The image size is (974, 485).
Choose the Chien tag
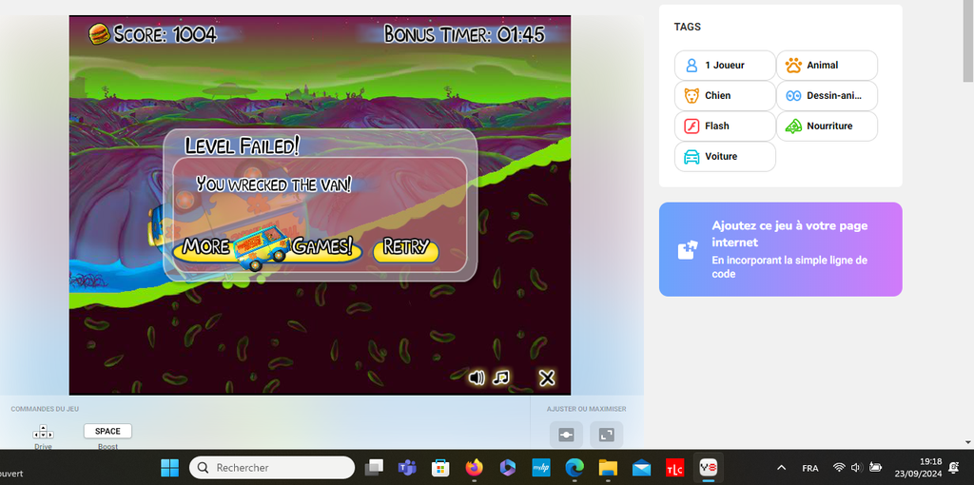tap(724, 96)
